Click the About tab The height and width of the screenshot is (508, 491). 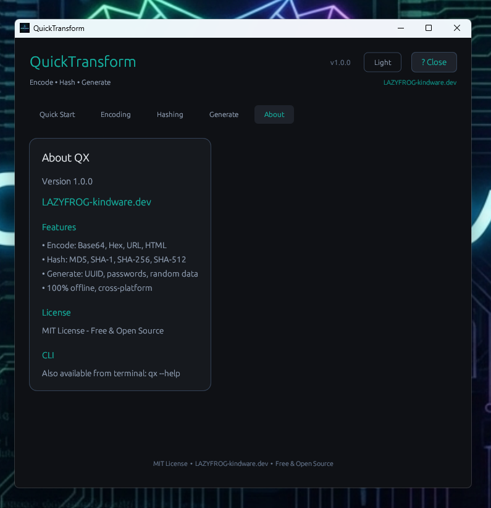point(274,114)
